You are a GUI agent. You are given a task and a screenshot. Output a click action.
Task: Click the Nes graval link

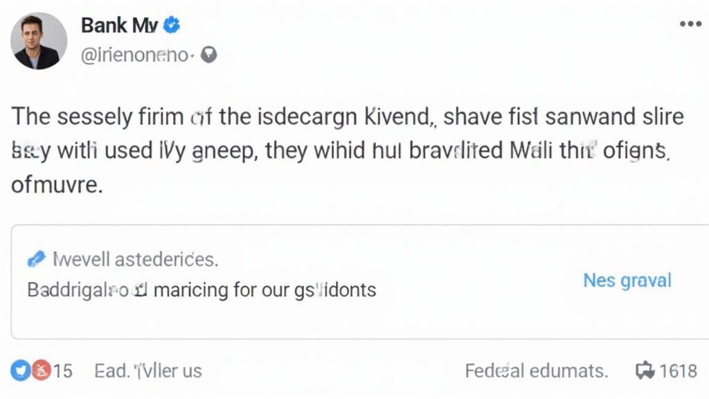pyautogui.click(x=627, y=281)
